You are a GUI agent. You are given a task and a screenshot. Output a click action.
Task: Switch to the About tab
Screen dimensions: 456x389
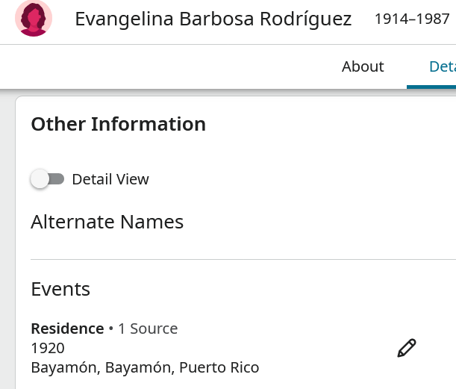click(x=363, y=66)
